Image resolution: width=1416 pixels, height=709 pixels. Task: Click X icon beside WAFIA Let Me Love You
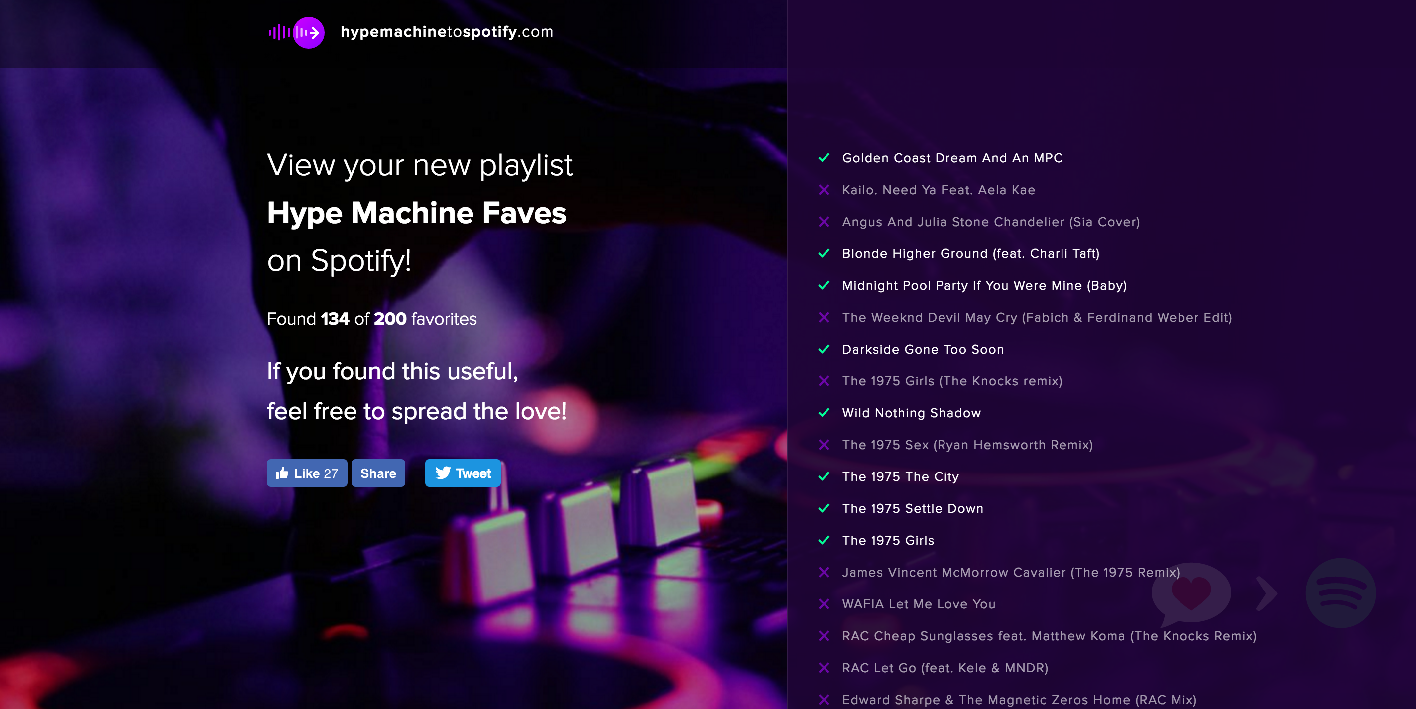(x=824, y=604)
